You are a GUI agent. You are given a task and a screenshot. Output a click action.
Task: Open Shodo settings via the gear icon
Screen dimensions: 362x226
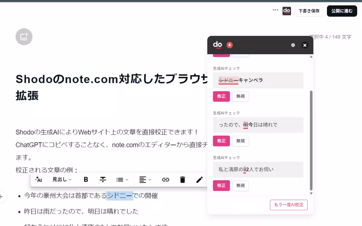point(293,45)
